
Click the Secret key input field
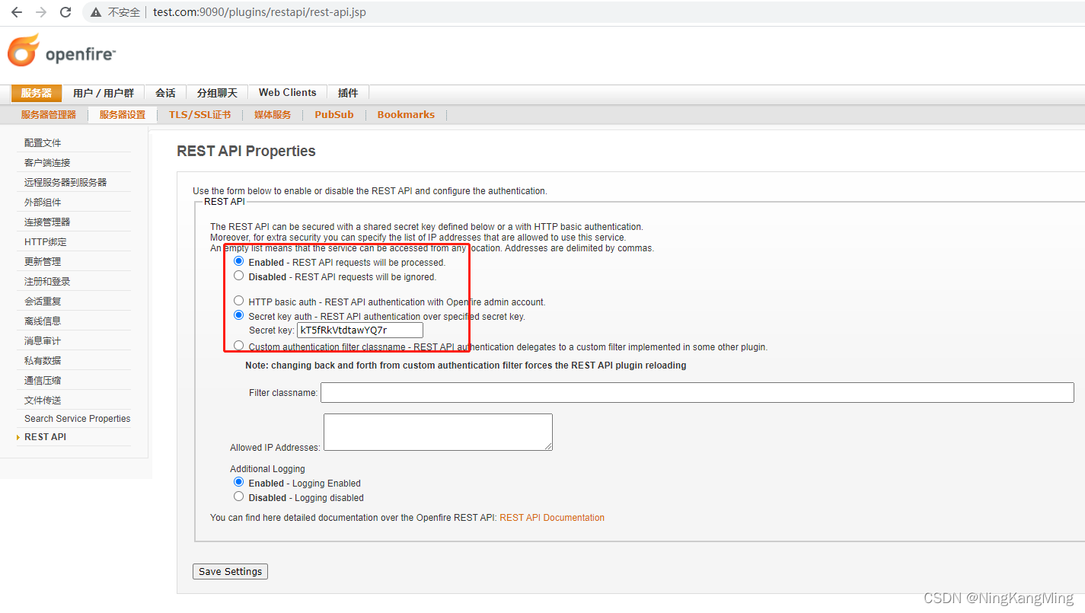click(x=360, y=330)
